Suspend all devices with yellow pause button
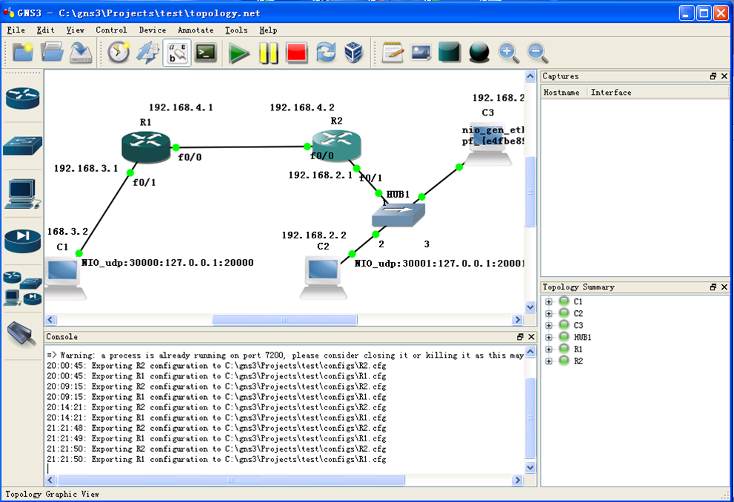 click(x=269, y=53)
